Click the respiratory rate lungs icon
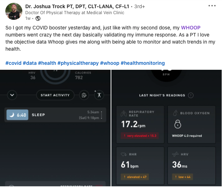The image size is (222, 187). point(123,114)
